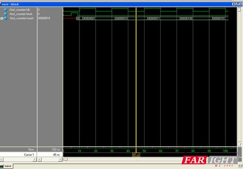This screenshot has width=243, height=169.
Task: Click the names pane right scroll arrow
Action: coord(35,159)
